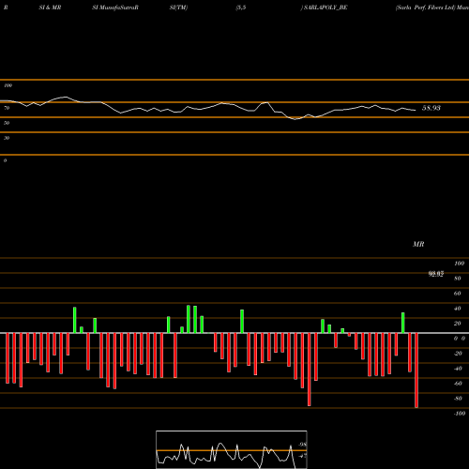
Task: Click the -80 label on MR axis
Action: (458, 399)
